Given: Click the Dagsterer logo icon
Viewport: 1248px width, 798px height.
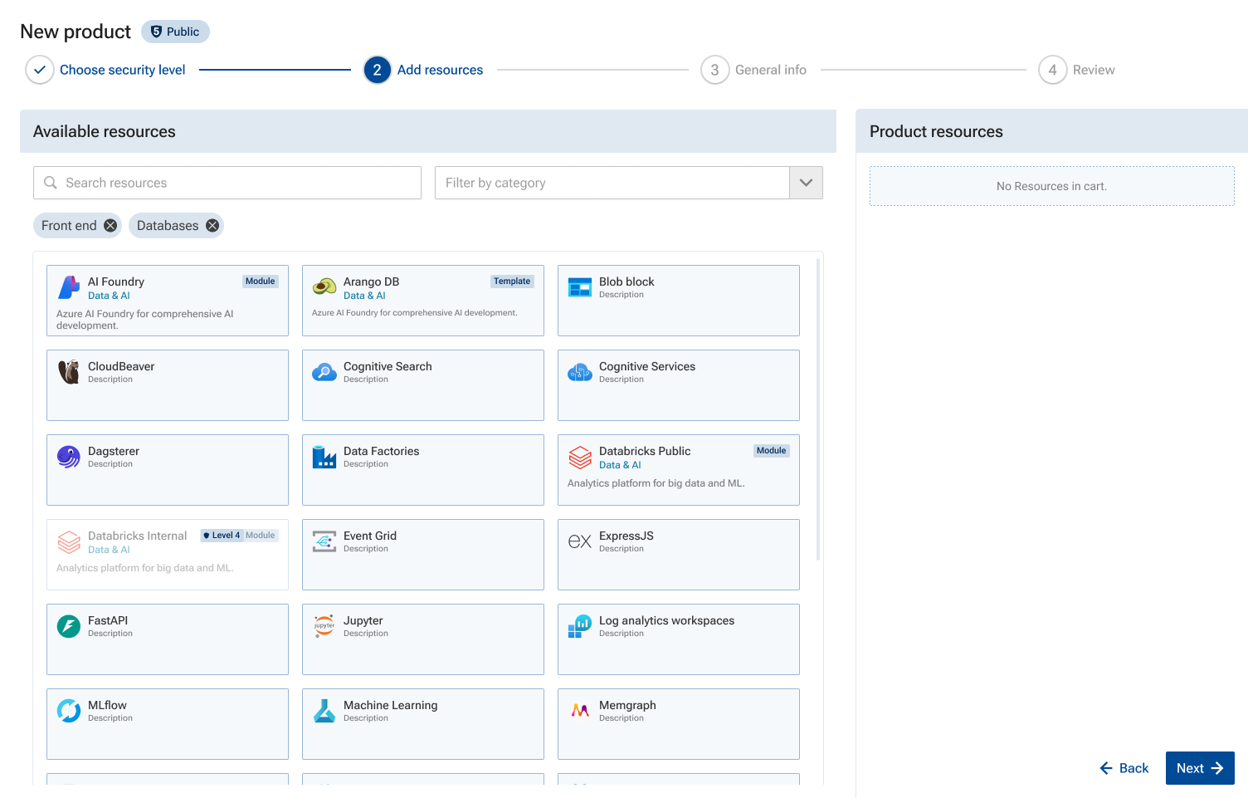Looking at the screenshot, I should coord(69,457).
